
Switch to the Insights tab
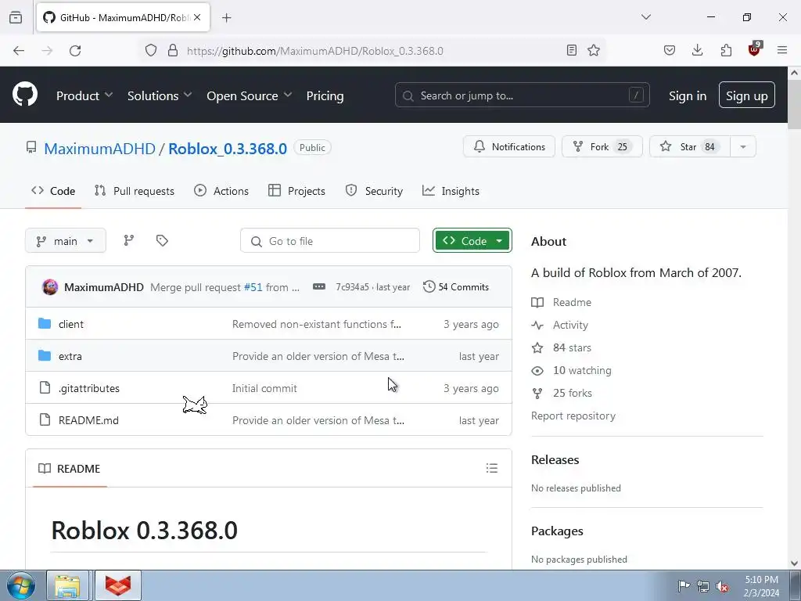coord(451,191)
